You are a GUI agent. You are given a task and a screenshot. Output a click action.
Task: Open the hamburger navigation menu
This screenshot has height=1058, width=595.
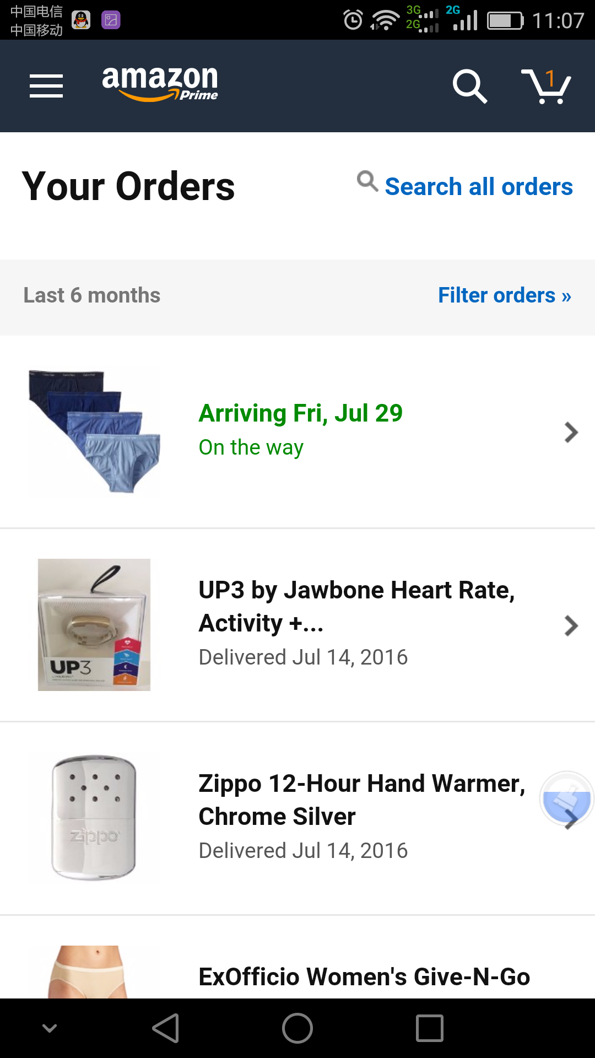46,86
